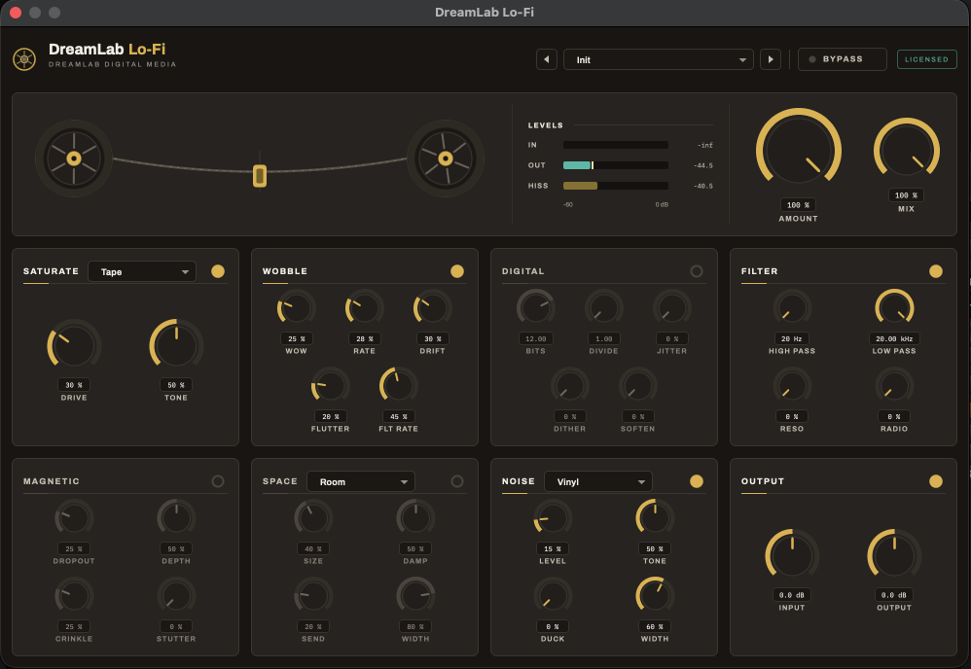Viewport: 971px width, 669px height.
Task: Click the LICENSED badge
Action: [927, 59]
